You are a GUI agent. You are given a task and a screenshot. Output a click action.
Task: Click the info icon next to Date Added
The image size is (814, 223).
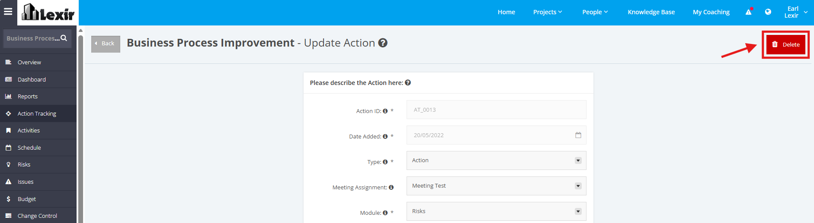click(x=385, y=136)
